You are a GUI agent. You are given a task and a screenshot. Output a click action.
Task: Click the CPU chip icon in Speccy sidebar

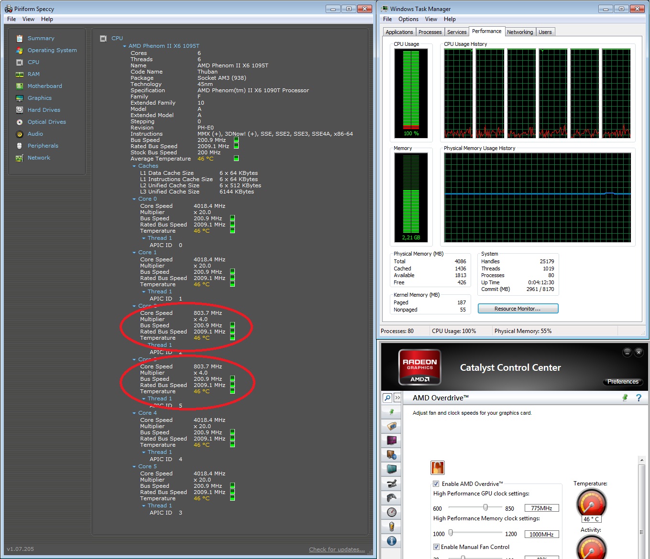click(20, 62)
